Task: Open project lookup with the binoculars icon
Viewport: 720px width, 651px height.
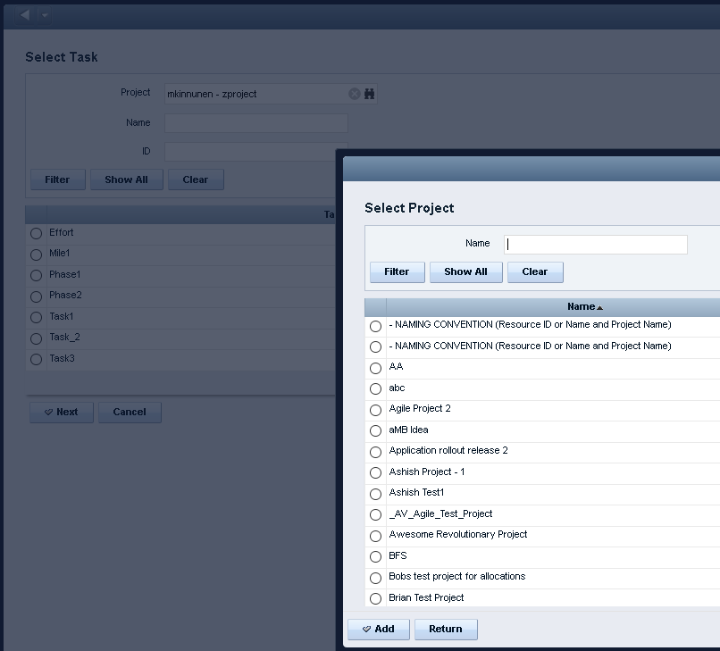Action: (x=369, y=94)
